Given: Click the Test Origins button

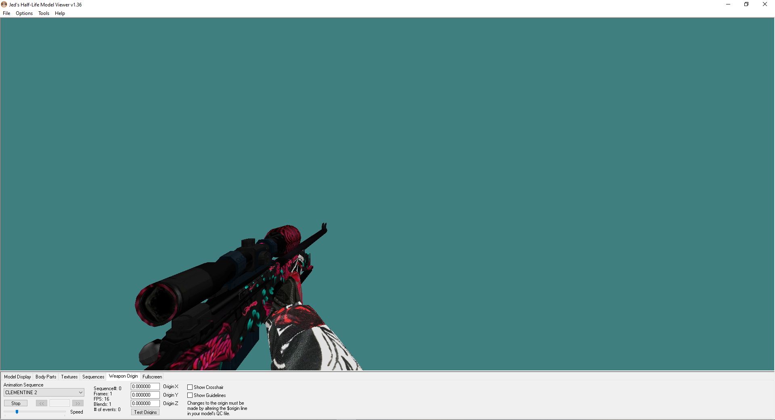Looking at the screenshot, I should [145, 412].
